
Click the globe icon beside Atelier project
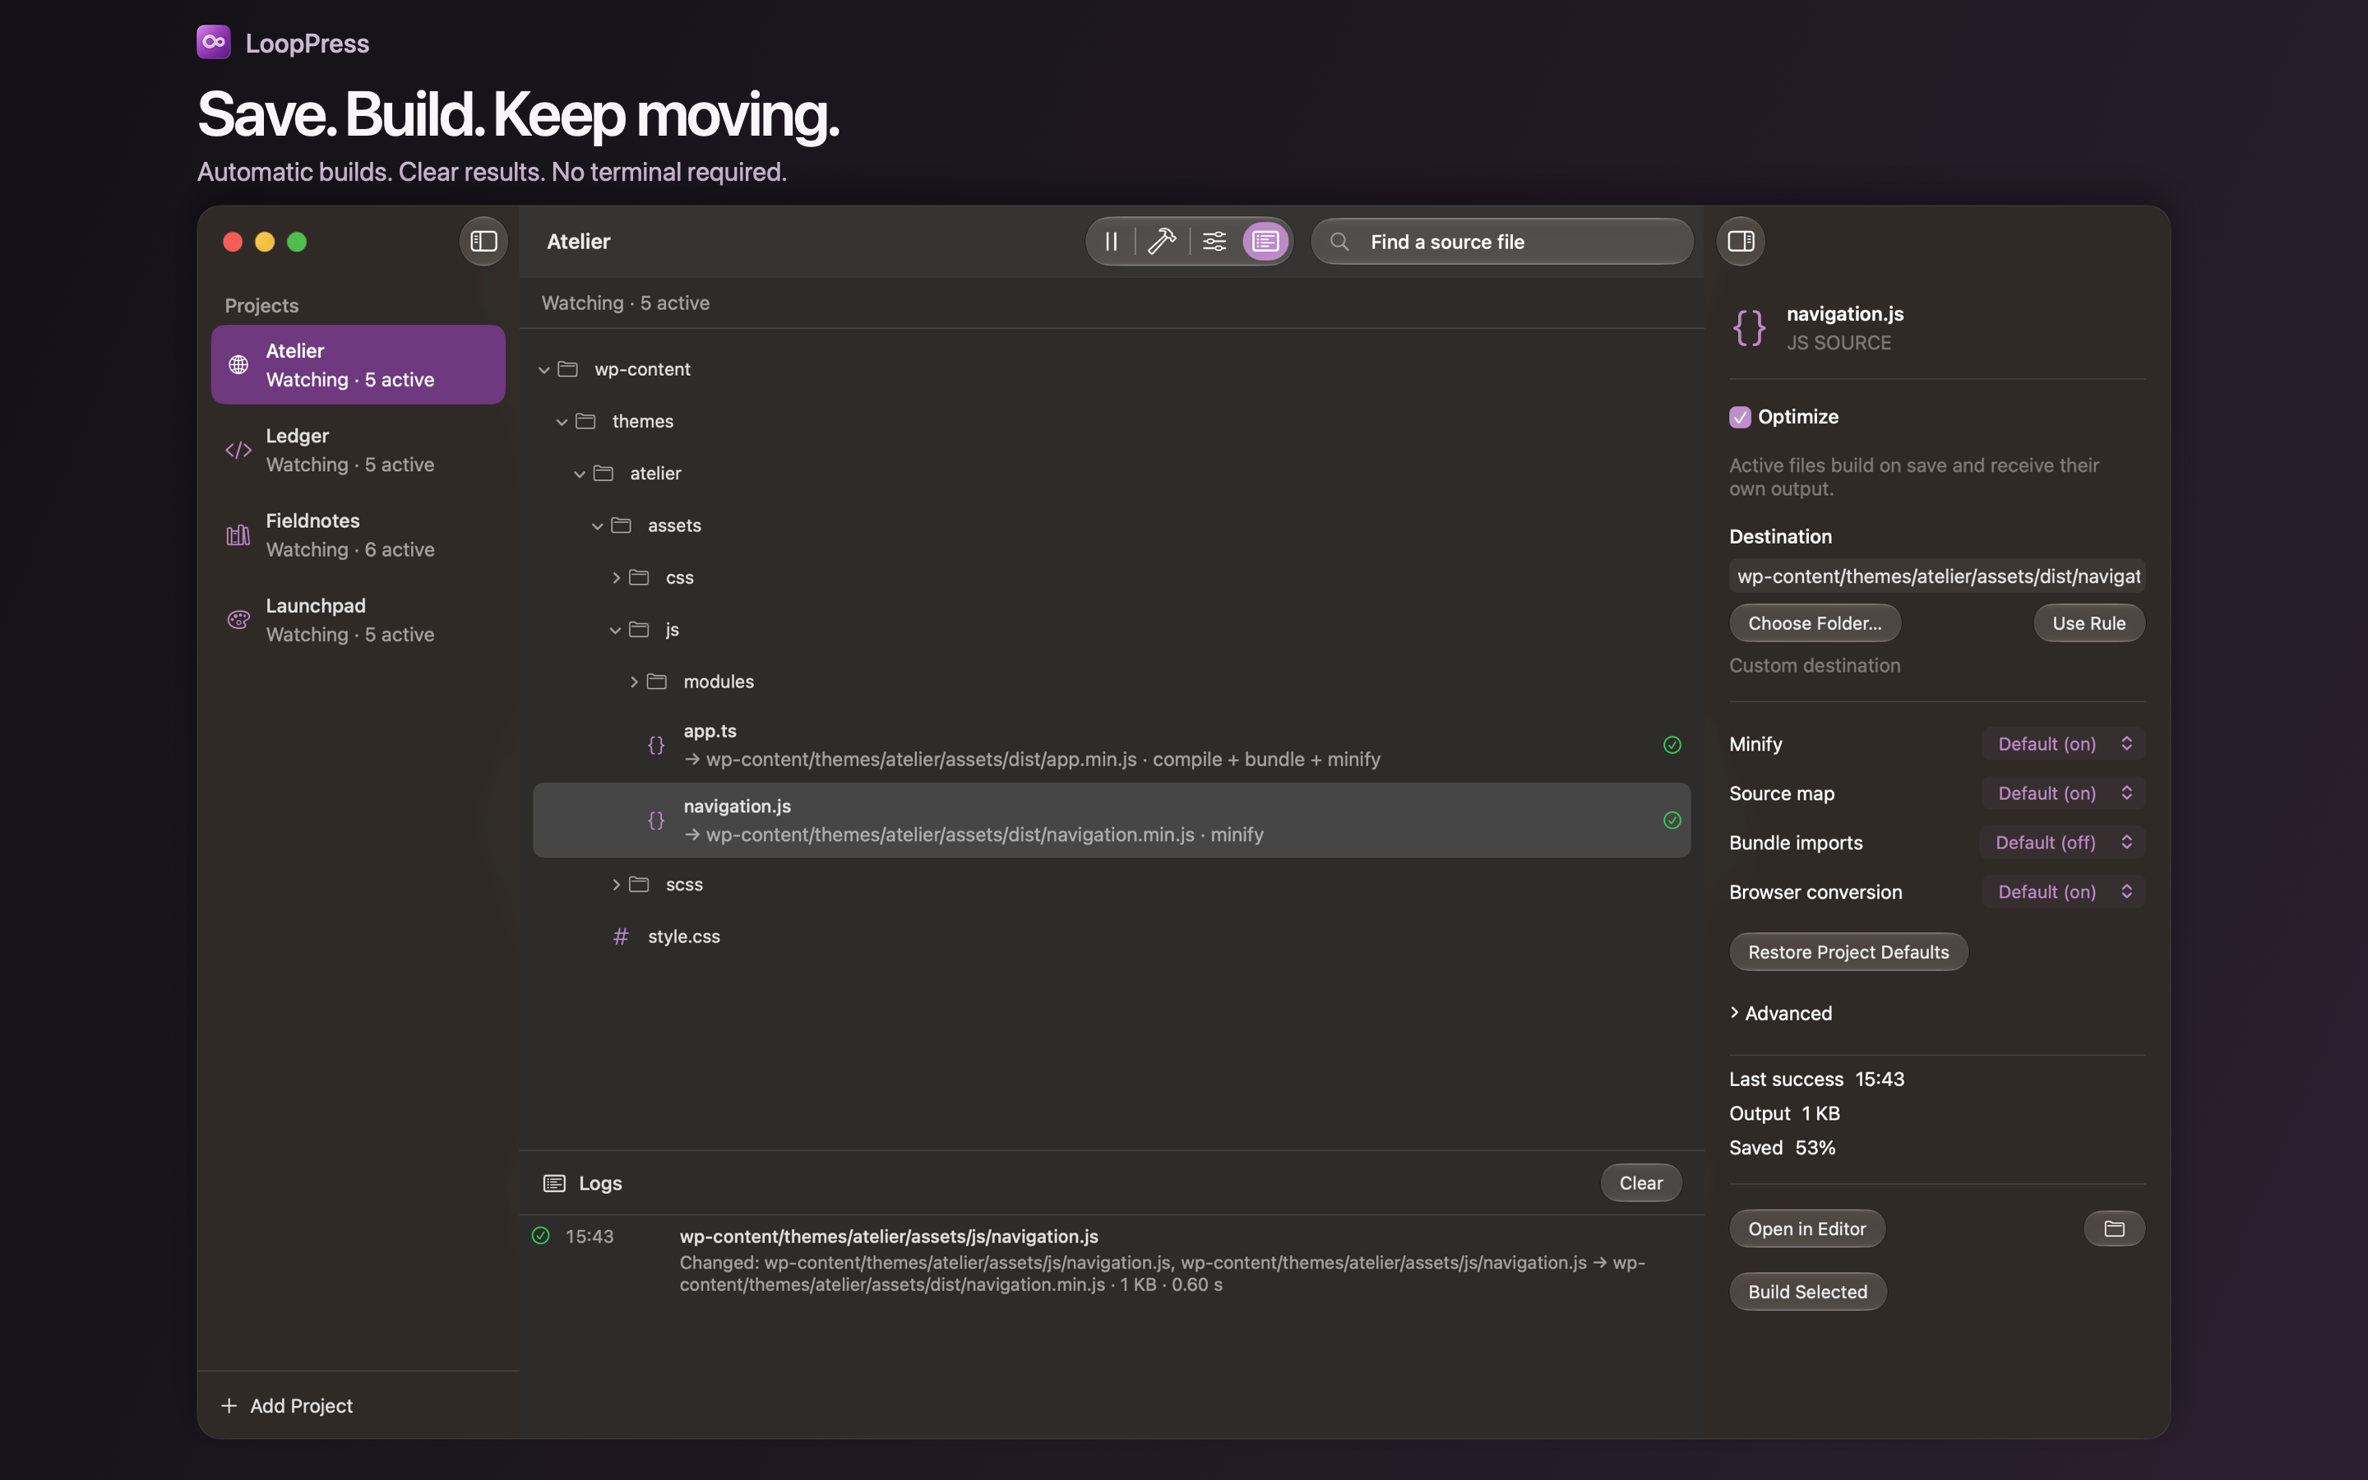point(238,365)
